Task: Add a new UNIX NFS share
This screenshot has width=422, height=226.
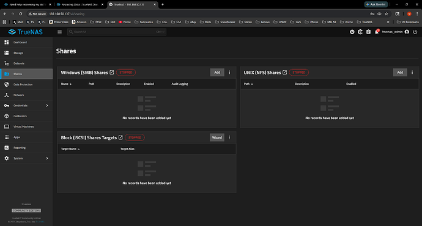Action: click(x=400, y=72)
